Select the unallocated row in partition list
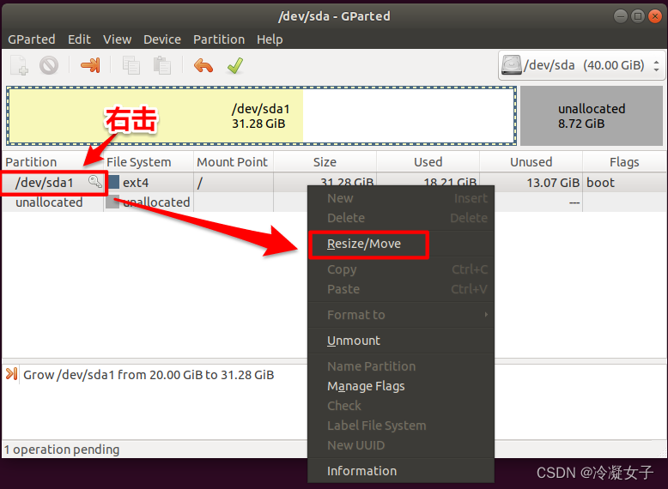 [334, 202]
